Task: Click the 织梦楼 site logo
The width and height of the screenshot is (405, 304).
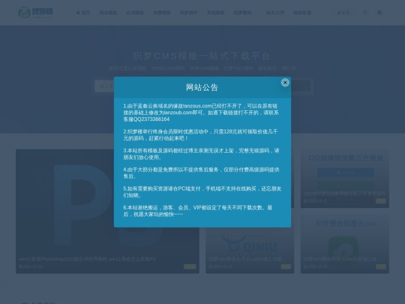Action: (36, 12)
